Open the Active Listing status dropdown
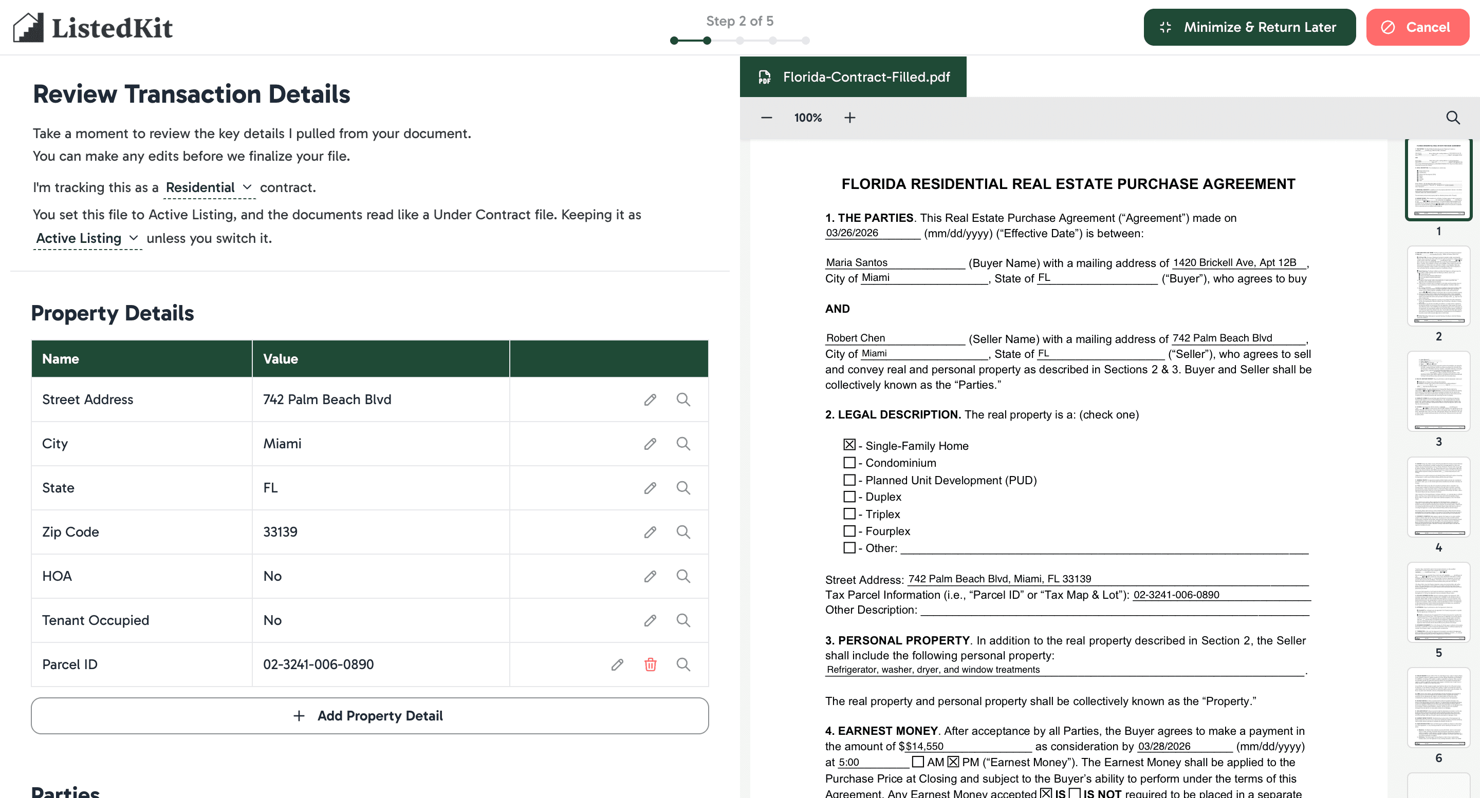1480x798 pixels. click(87, 238)
